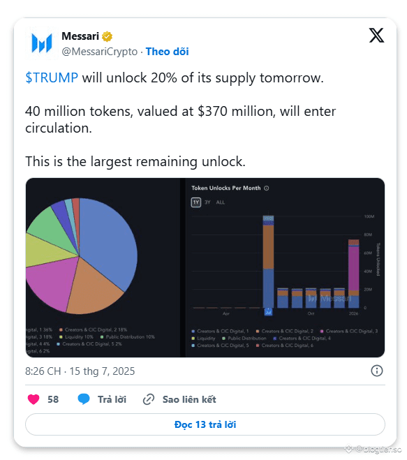The image size is (407, 460).
Task: Select the 1Y chart range
Action: 196,202
